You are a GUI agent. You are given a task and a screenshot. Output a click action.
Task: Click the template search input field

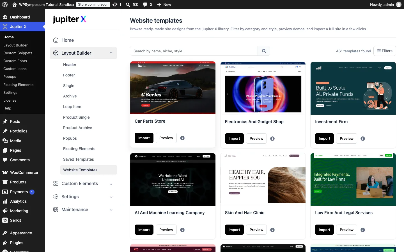(194, 51)
